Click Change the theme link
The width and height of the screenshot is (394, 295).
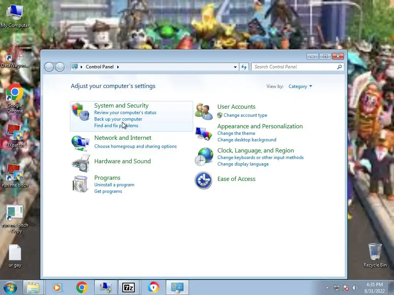236,133
